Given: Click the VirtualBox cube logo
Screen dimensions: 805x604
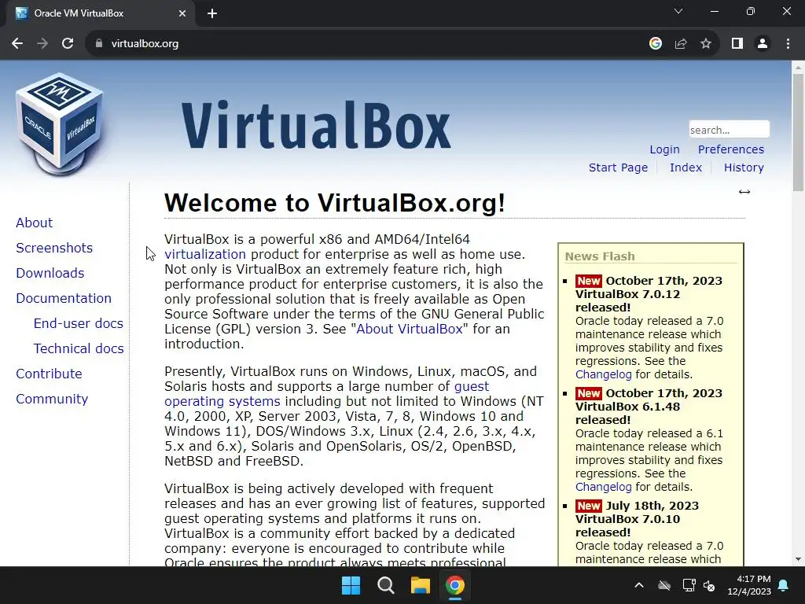Looking at the screenshot, I should coord(60,124).
